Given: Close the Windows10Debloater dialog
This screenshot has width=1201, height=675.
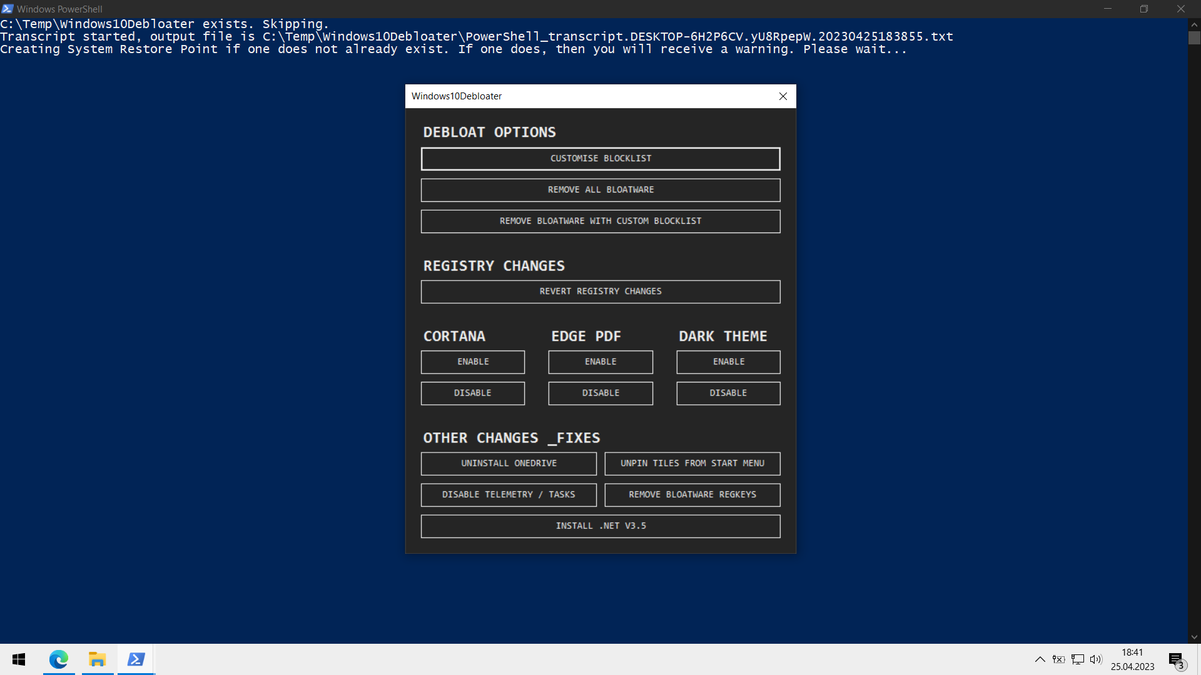Looking at the screenshot, I should coord(783,96).
